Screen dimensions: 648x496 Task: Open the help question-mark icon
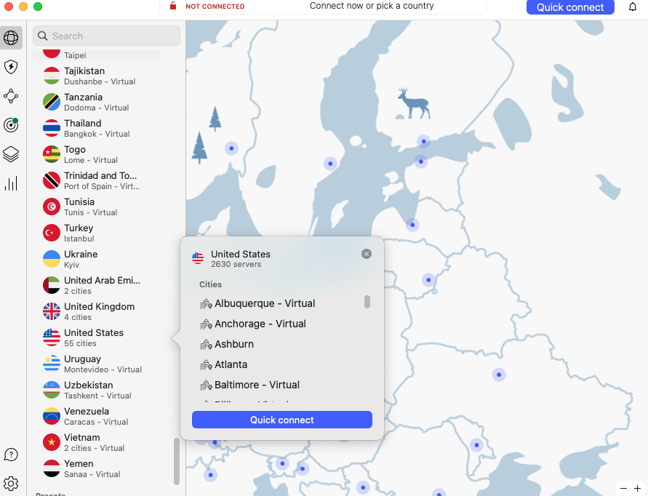(x=11, y=455)
